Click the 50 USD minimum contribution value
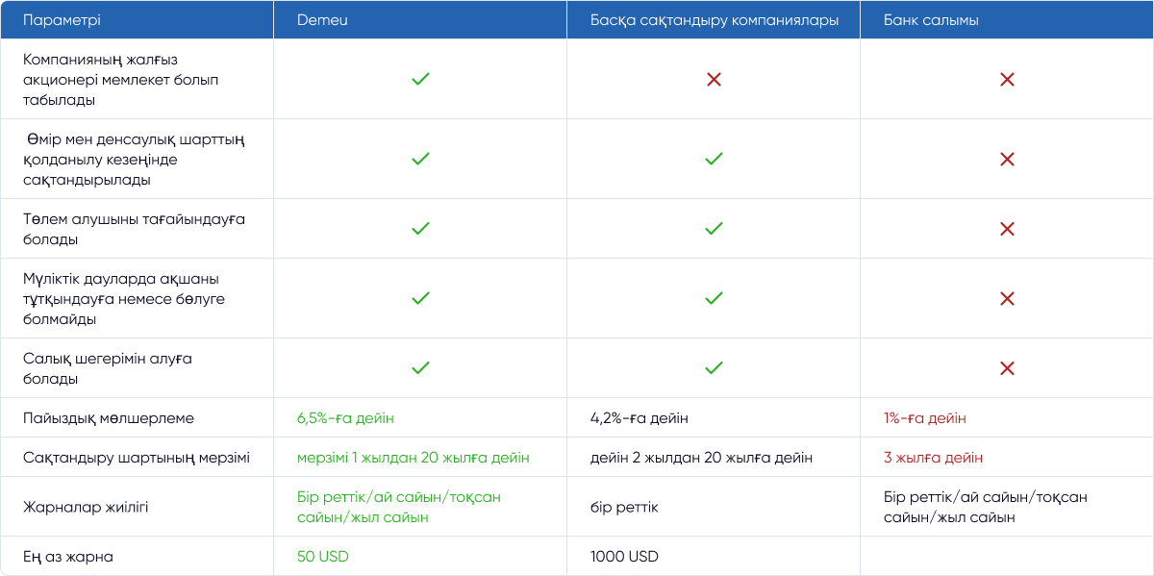The image size is (1154, 576). (323, 556)
